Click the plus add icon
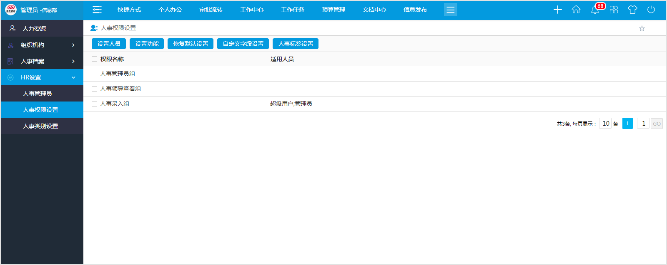Screen dimensions: 667x265 point(558,10)
